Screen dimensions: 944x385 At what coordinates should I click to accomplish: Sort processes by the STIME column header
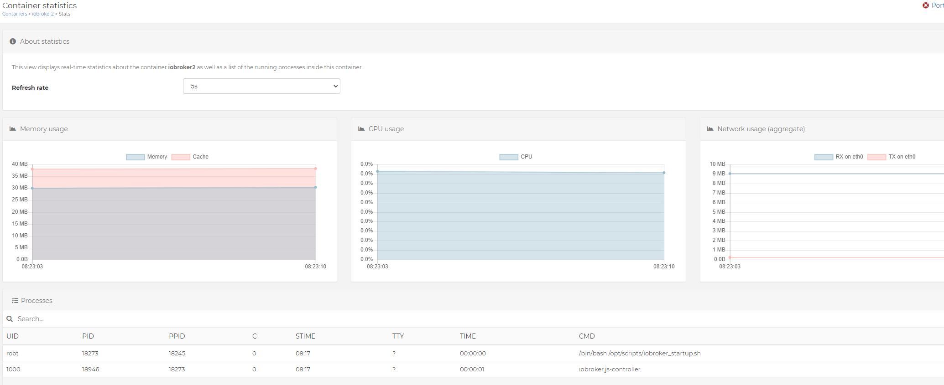click(305, 336)
